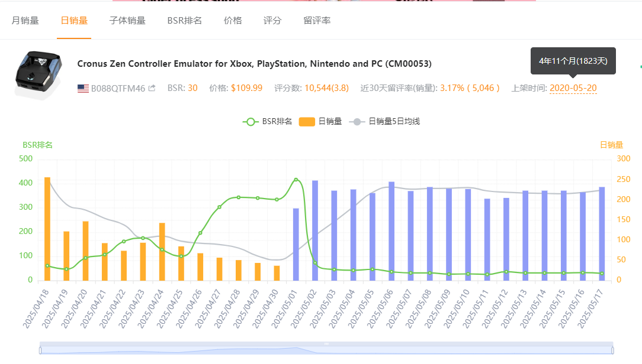
Task: Click the green BSR排名 legend marker
Action: point(250,122)
